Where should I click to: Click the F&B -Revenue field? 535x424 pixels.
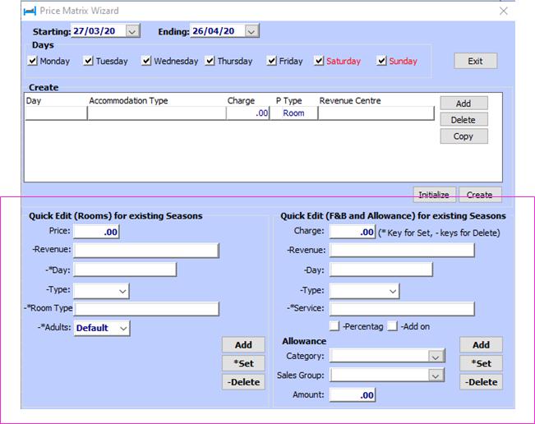click(x=402, y=251)
